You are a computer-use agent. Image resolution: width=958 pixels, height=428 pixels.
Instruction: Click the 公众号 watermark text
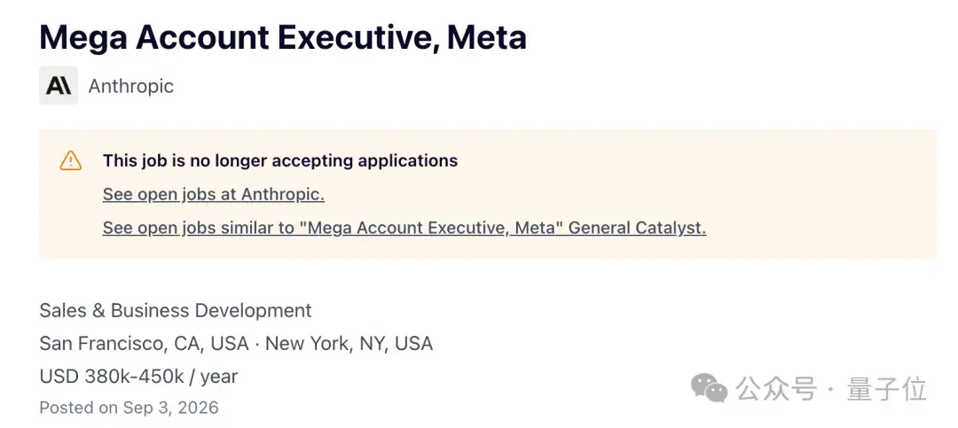(x=776, y=389)
